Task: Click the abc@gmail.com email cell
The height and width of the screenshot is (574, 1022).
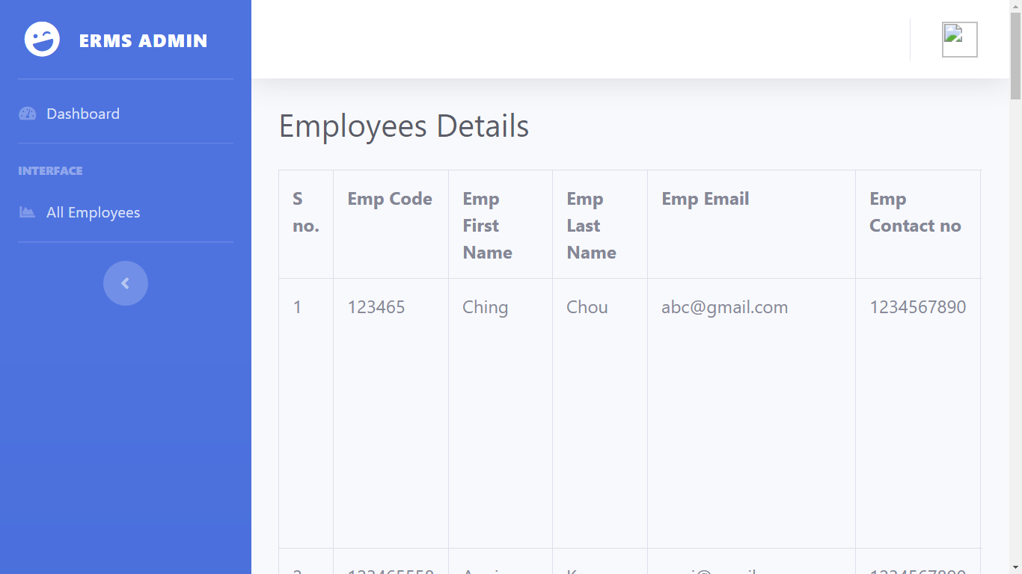Action: click(724, 306)
